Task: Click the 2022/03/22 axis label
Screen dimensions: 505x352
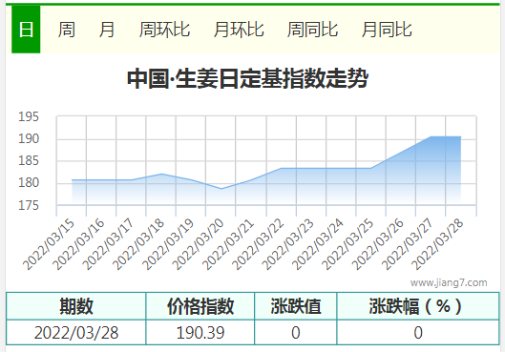Action: click(259, 244)
